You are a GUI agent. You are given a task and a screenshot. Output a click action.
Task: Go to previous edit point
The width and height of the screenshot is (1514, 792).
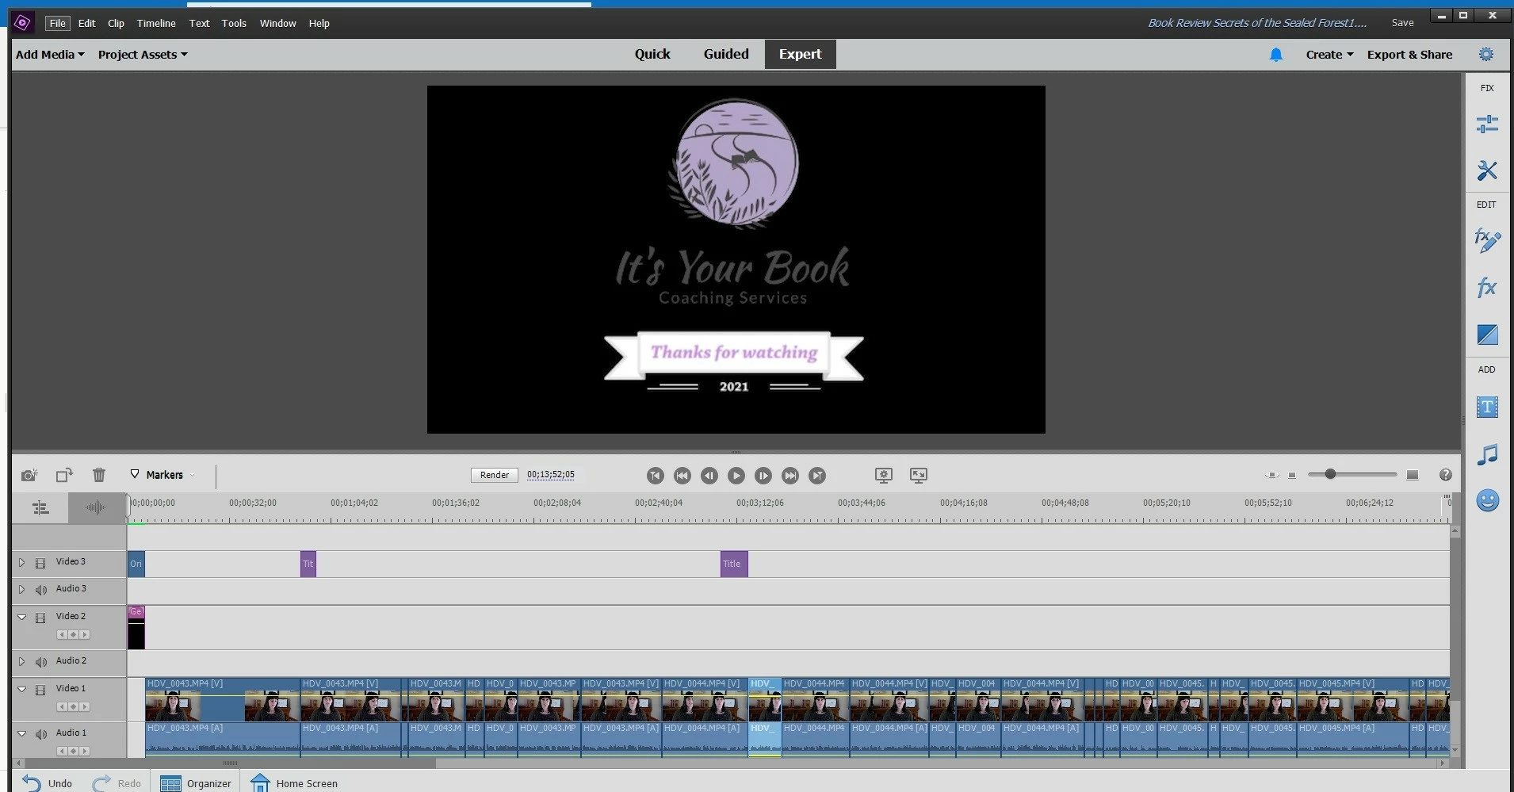(x=656, y=476)
